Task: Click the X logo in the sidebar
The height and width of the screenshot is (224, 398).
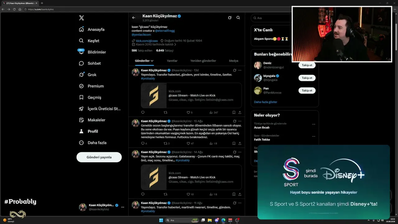Action: tap(81, 18)
